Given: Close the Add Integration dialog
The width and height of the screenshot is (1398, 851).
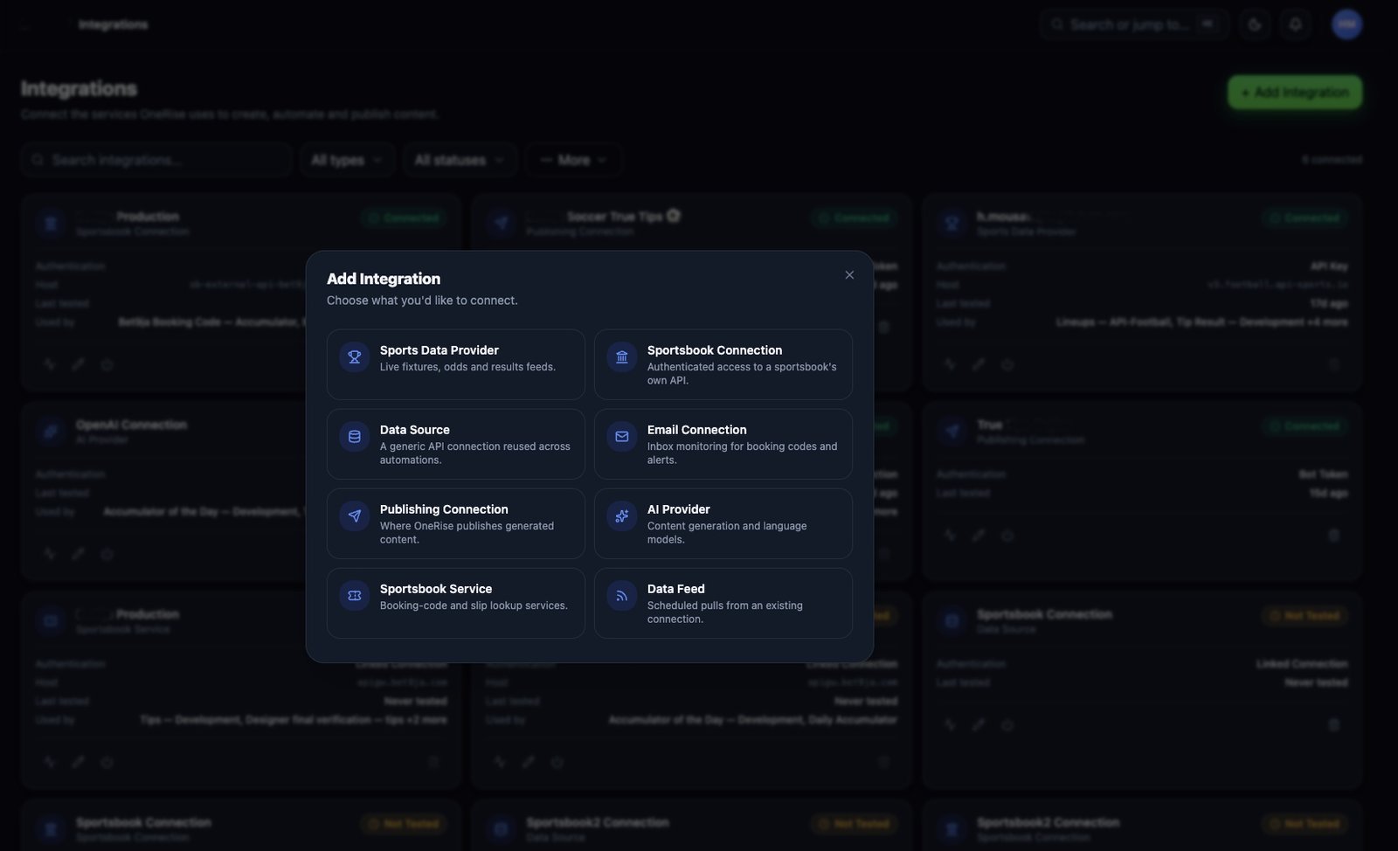Looking at the screenshot, I should (x=849, y=275).
